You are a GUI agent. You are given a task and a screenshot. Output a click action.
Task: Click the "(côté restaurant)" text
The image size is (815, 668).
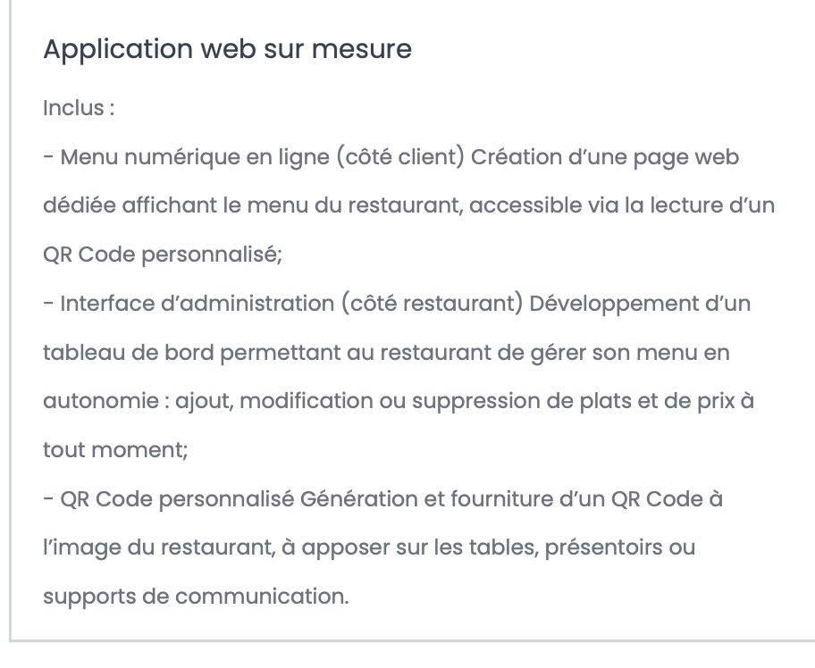[x=432, y=304]
